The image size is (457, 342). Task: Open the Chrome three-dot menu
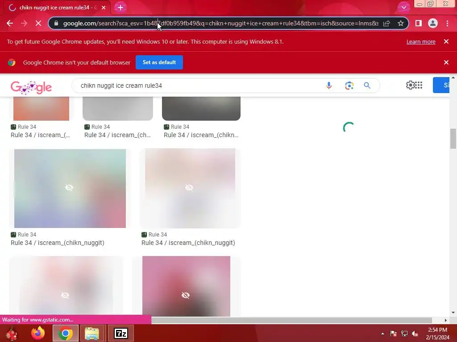click(447, 23)
